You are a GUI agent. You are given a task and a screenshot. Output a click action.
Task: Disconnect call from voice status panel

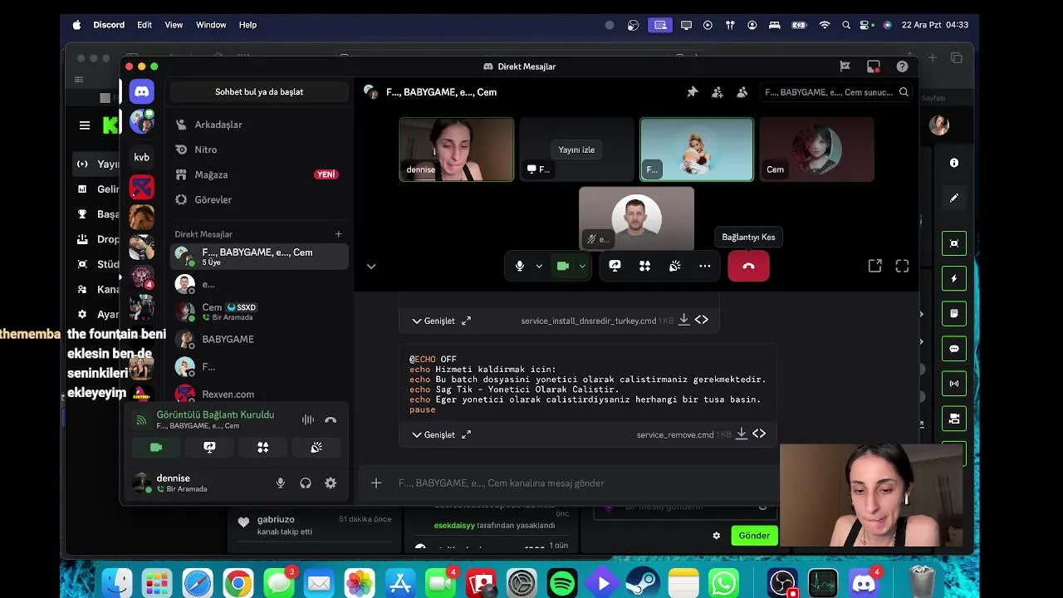pyautogui.click(x=331, y=420)
